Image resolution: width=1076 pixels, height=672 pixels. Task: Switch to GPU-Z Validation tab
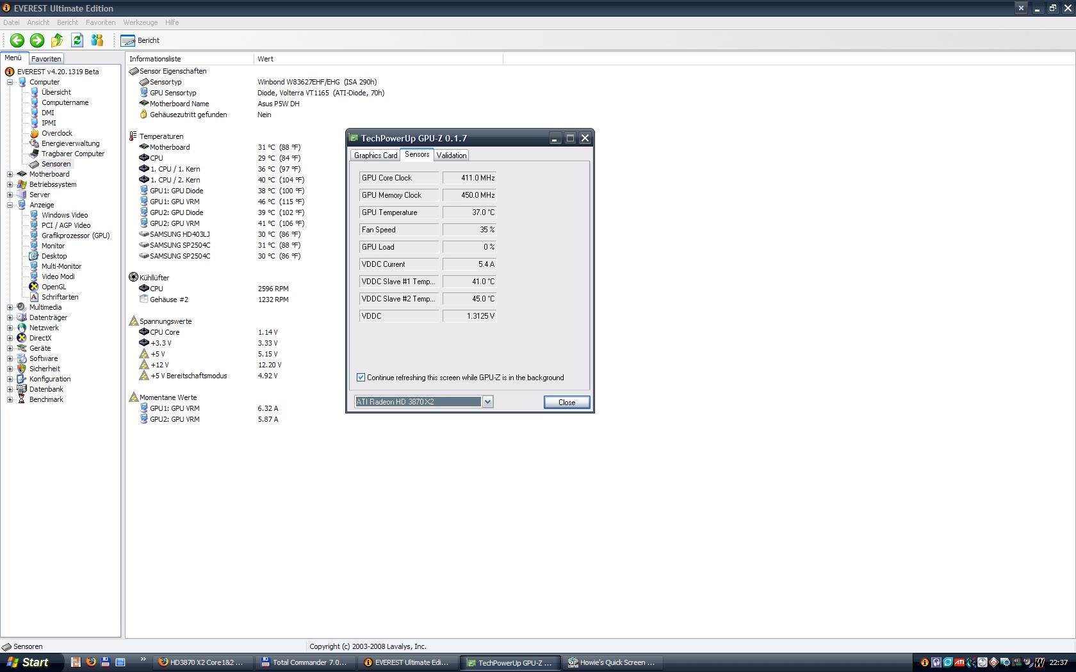(452, 156)
